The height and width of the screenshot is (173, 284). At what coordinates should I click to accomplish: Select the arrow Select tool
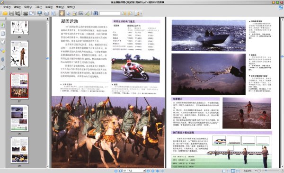[x=68, y=13]
